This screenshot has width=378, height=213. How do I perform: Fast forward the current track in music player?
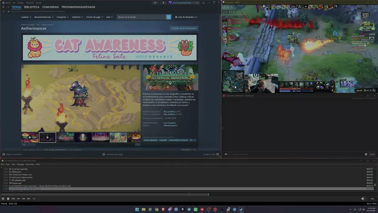pyautogui.click(x=24, y=199)
